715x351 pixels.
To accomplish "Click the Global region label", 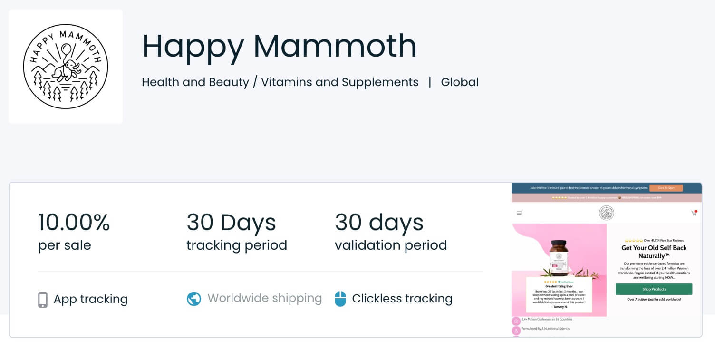I will 460,82.
